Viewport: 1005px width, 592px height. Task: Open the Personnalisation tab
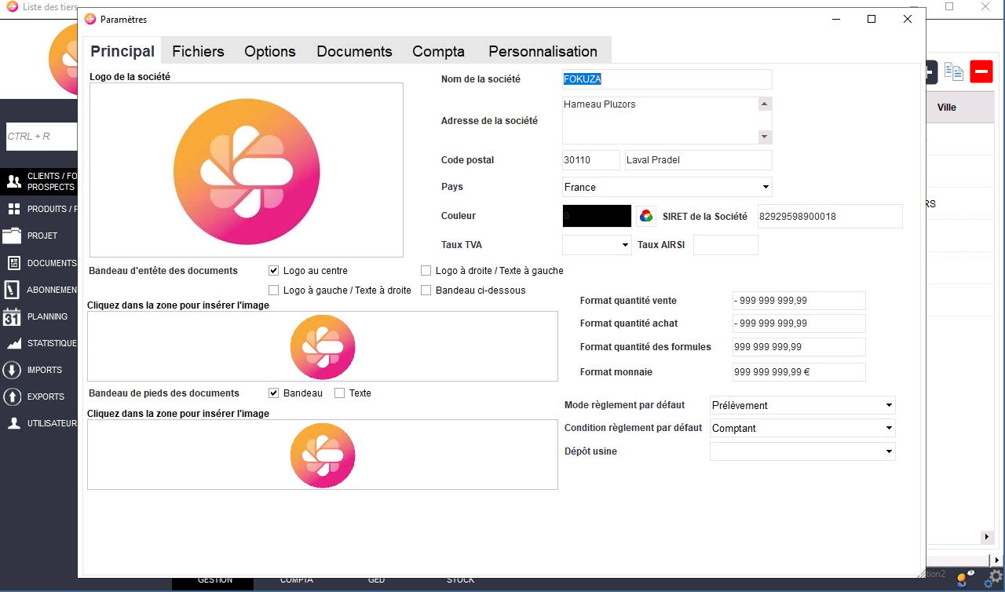(x=543, y=52)
